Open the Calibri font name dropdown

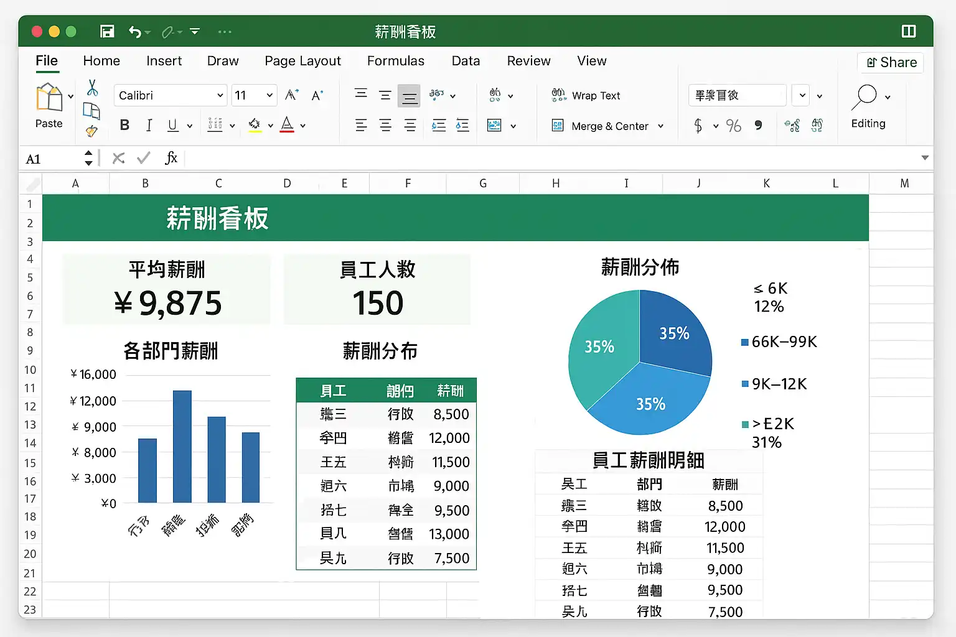point(220,95)
